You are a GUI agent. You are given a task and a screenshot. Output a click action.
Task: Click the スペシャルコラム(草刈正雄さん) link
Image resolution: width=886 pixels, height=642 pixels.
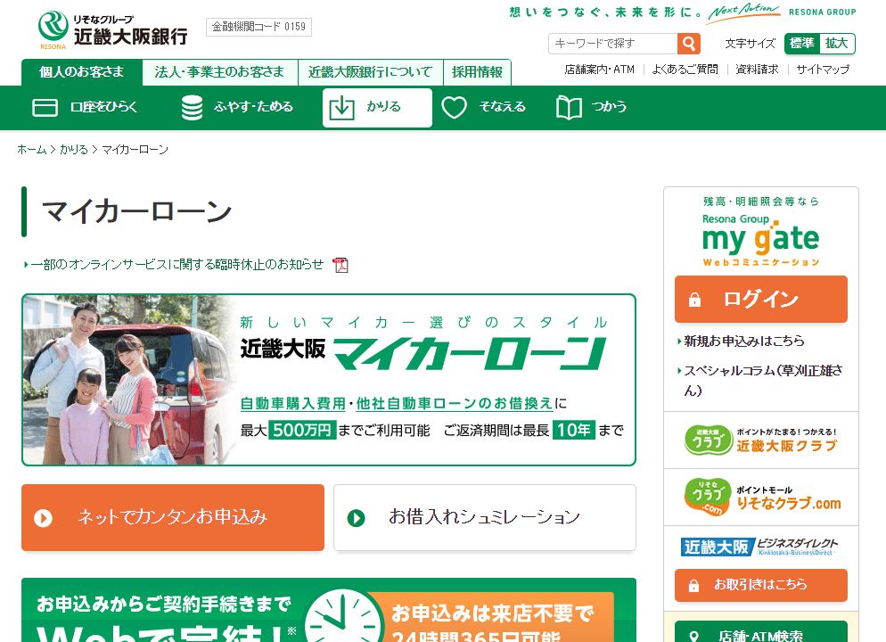763,381
